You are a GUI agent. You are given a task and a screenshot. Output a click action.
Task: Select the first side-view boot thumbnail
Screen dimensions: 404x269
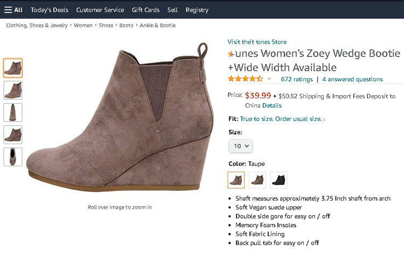(x=13, y=68)
